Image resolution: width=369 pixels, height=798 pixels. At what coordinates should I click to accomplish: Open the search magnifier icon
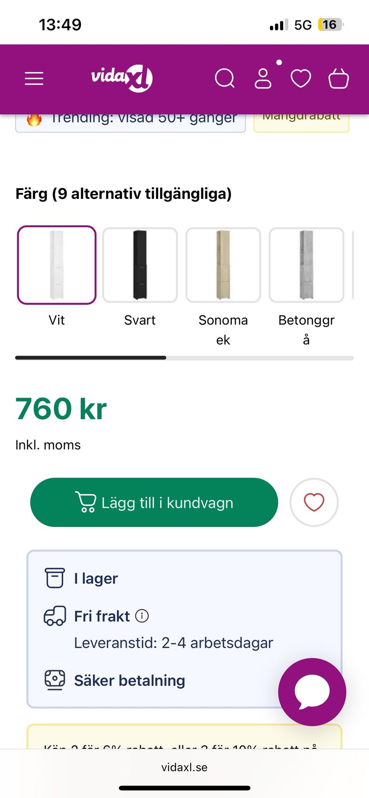(x=224, y=78)
